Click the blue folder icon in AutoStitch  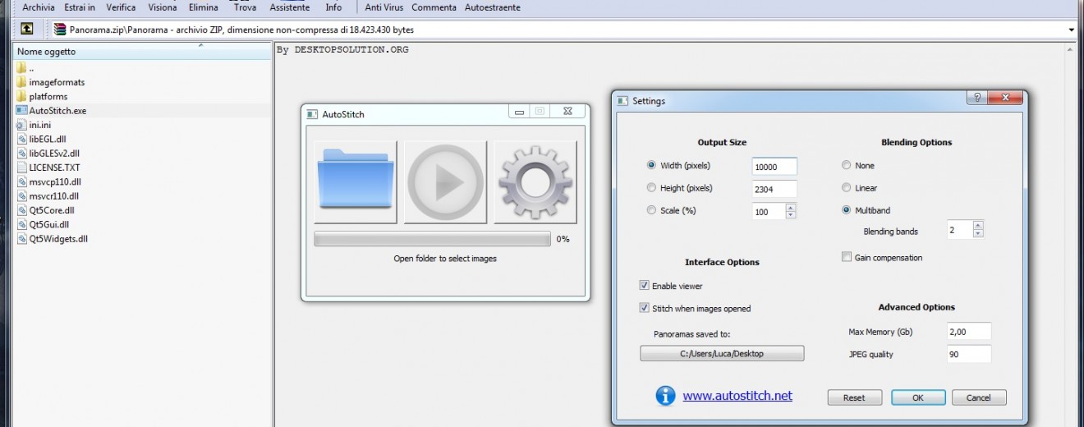coord(356,181)
